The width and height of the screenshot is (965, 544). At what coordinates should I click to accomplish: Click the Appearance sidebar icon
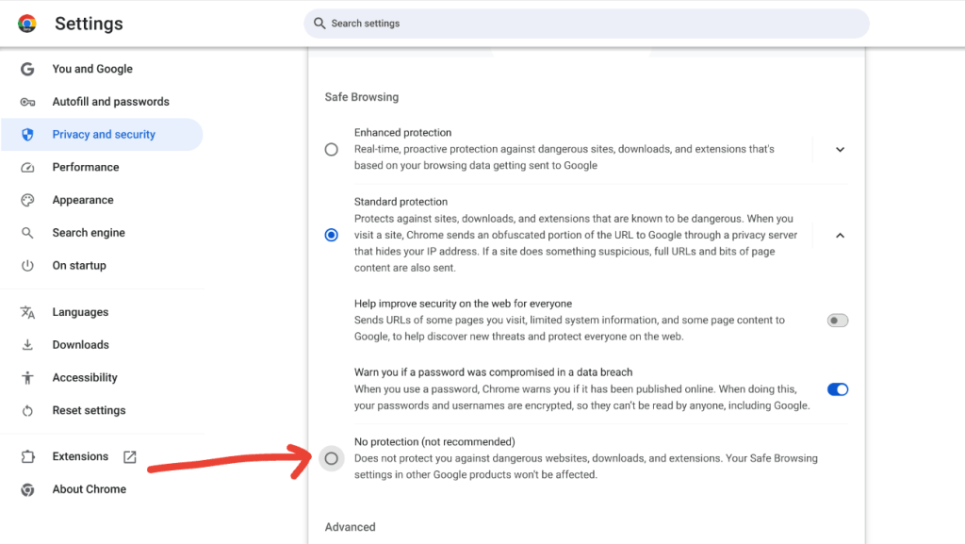point(26,200)
